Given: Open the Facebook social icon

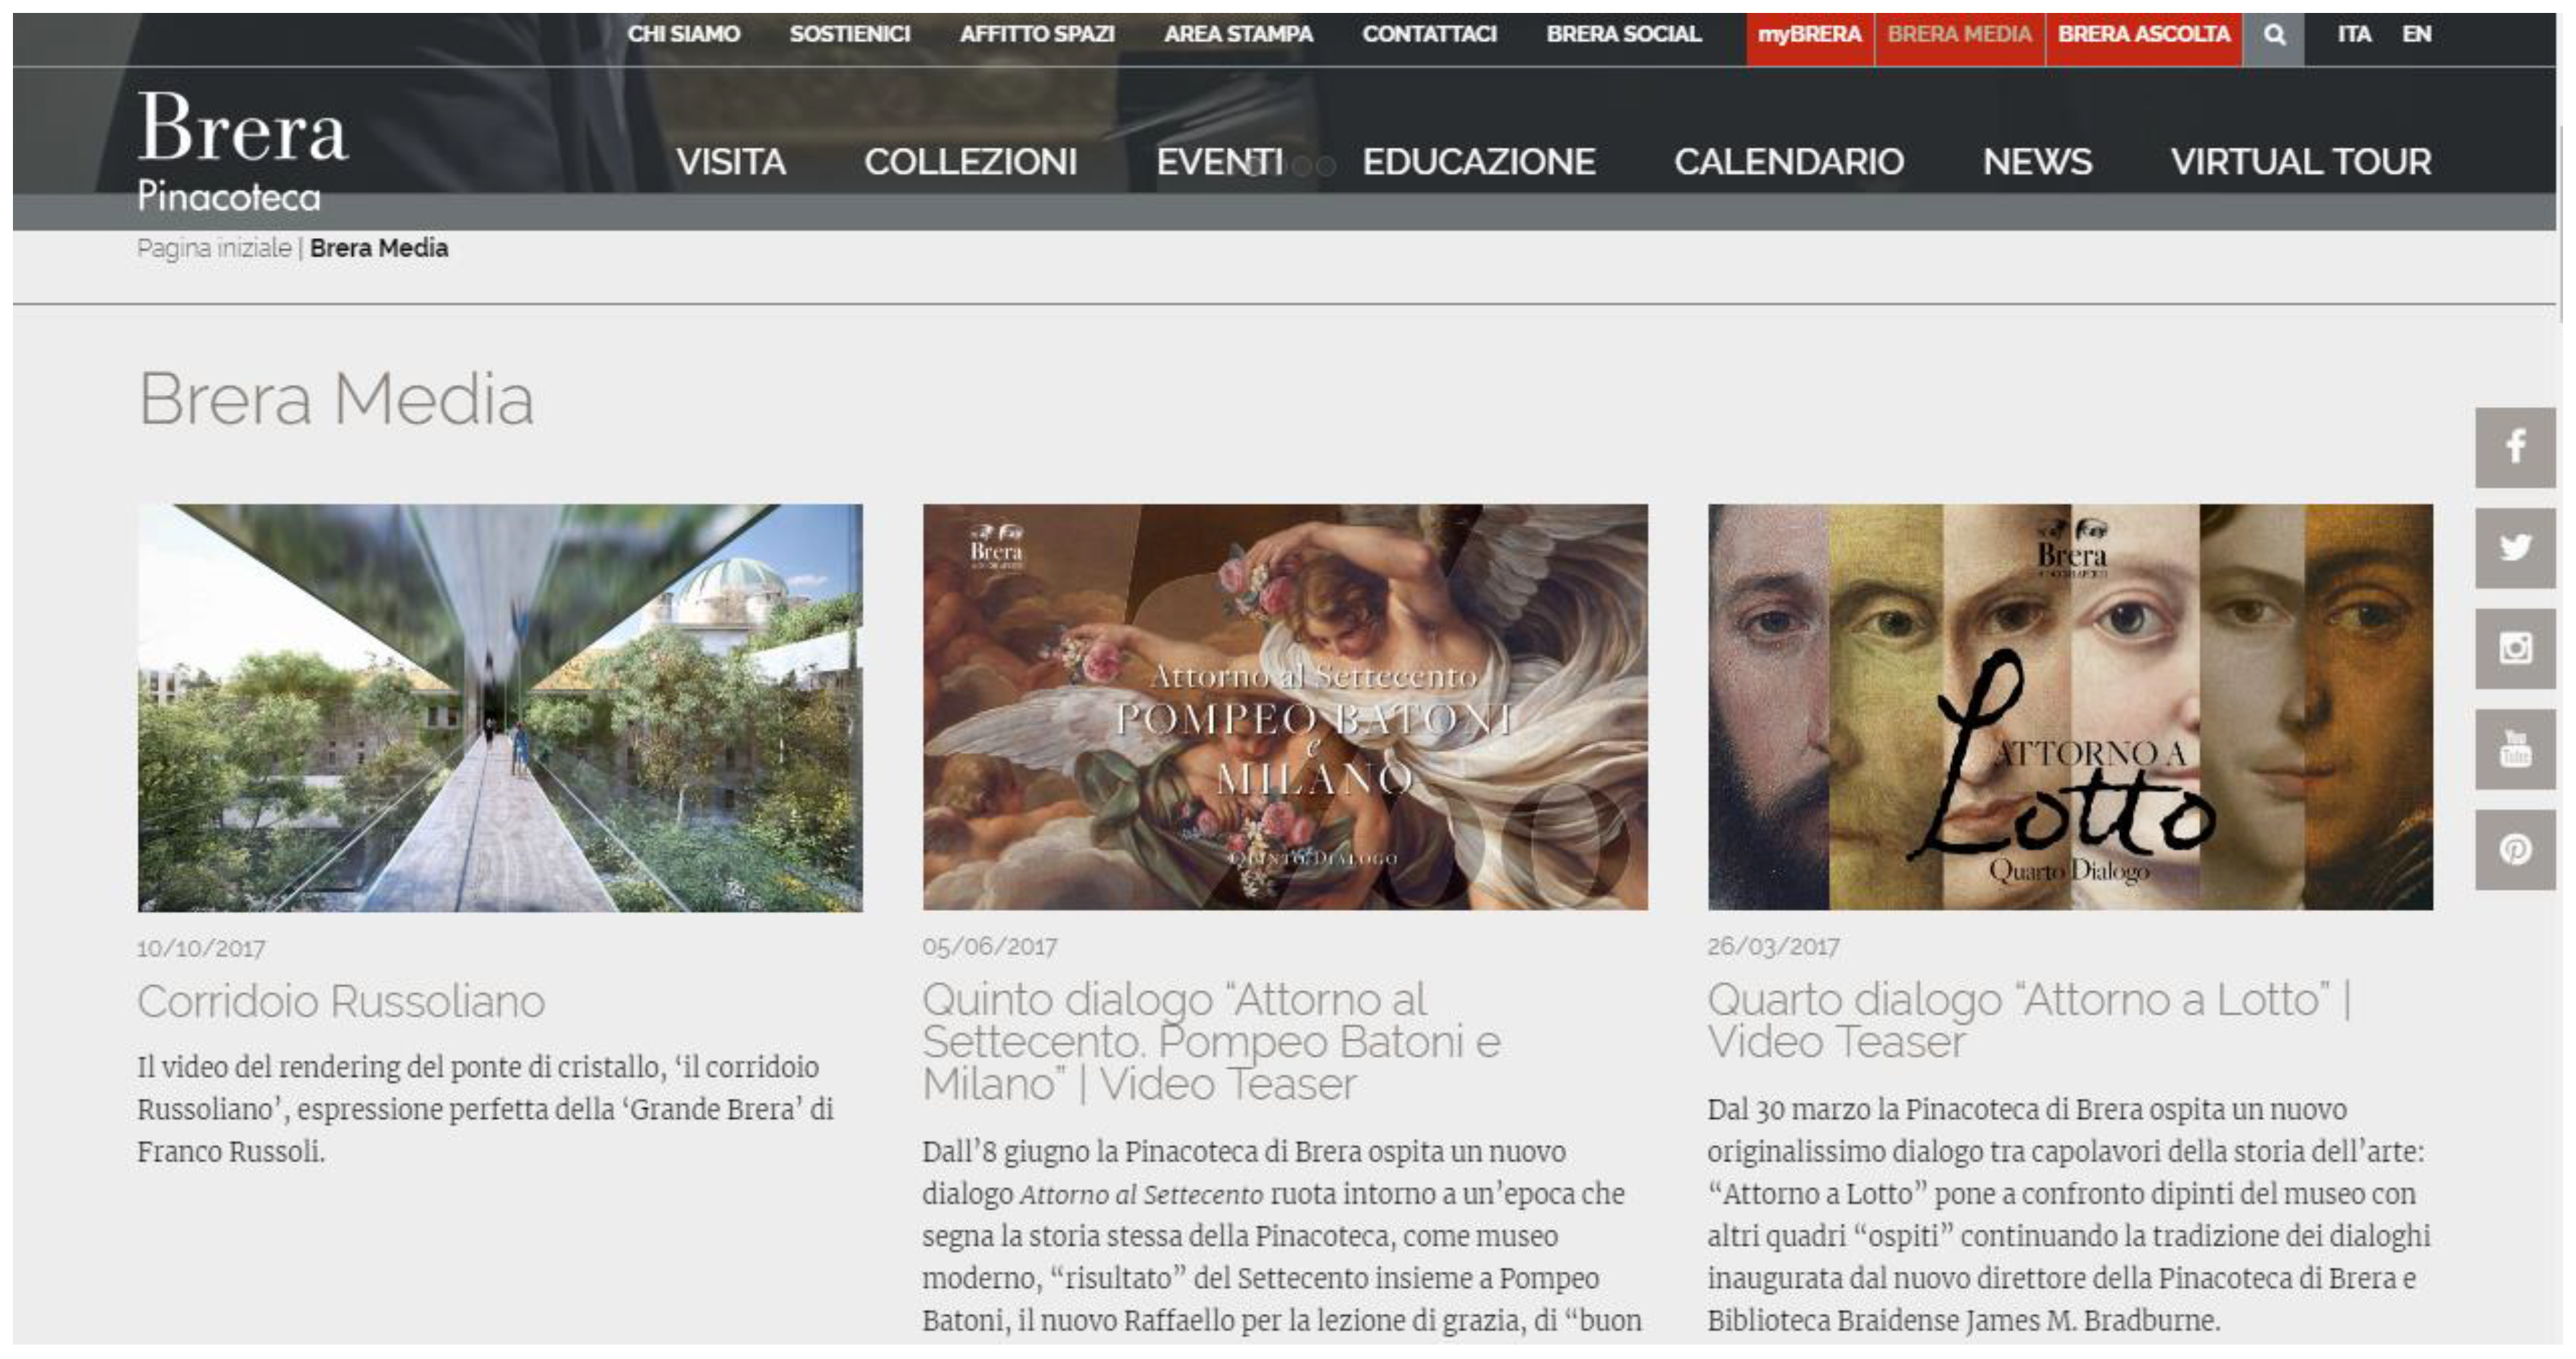Looking at the screenshot, I should [x=2515, y=447].
